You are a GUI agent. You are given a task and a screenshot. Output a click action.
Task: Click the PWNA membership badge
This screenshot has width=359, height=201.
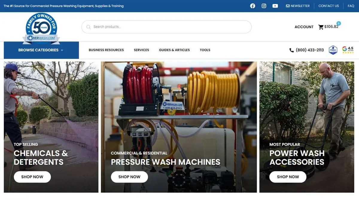coord(333,50)
